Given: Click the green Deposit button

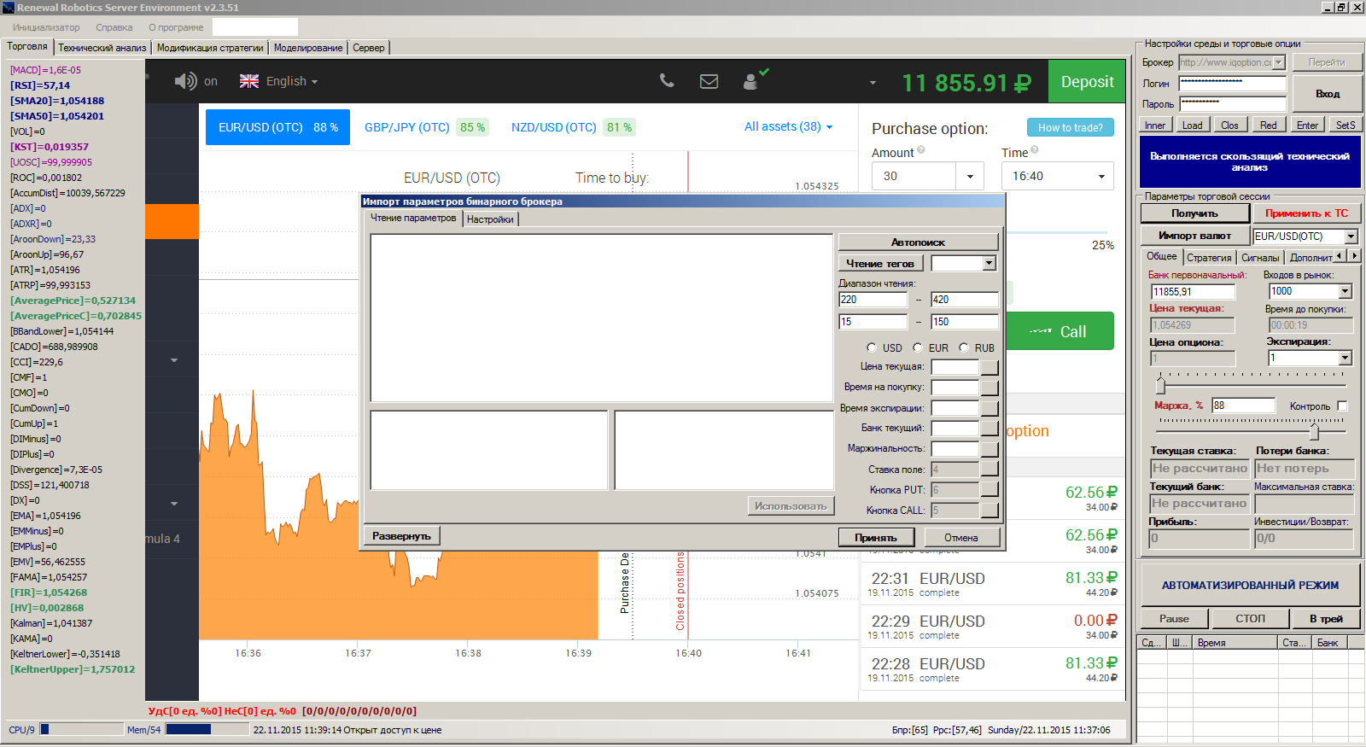Looking at the screenshot, I should (1087, 82).
